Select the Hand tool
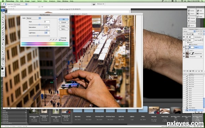The height and width of the screenshot is (128, 205). (x=3, y=62)
